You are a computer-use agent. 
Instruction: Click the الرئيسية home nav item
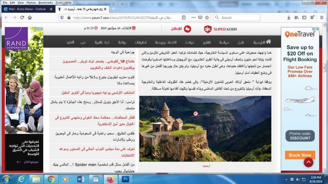[262, 42]
